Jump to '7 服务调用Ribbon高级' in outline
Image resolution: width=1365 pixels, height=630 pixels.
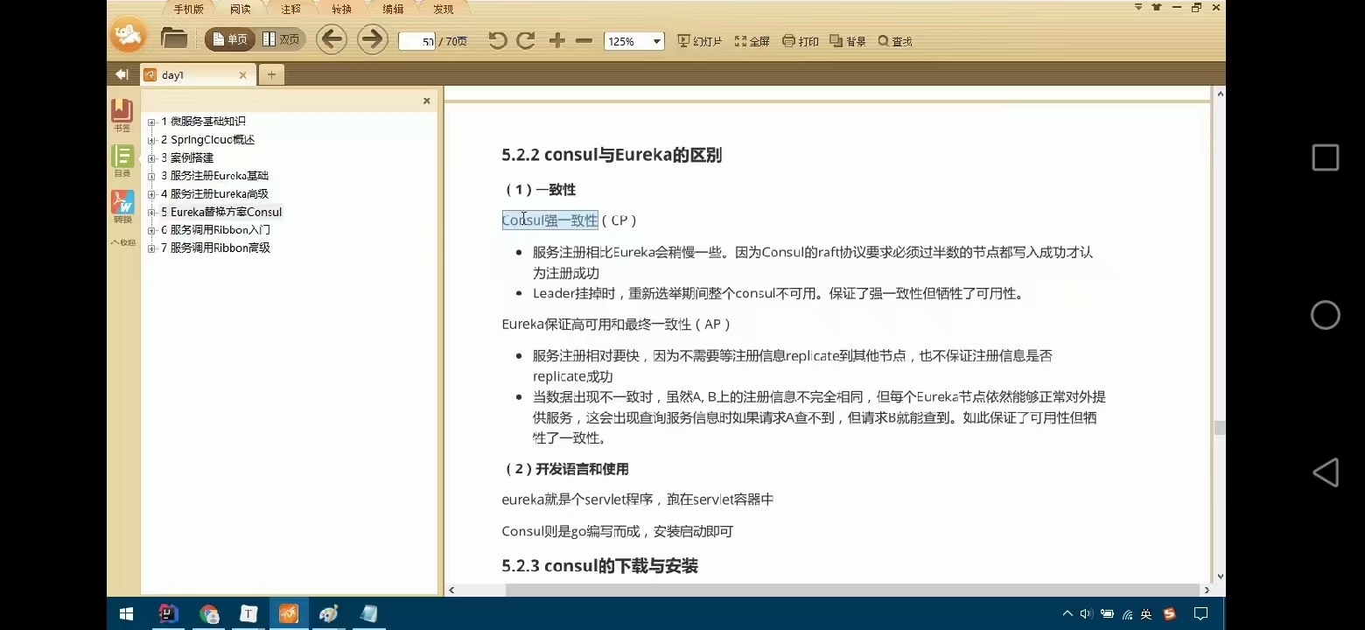tap(215, 248)
